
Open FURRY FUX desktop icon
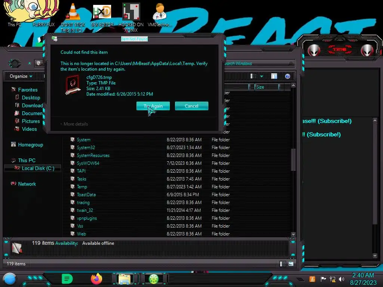[x=43, y=15]
